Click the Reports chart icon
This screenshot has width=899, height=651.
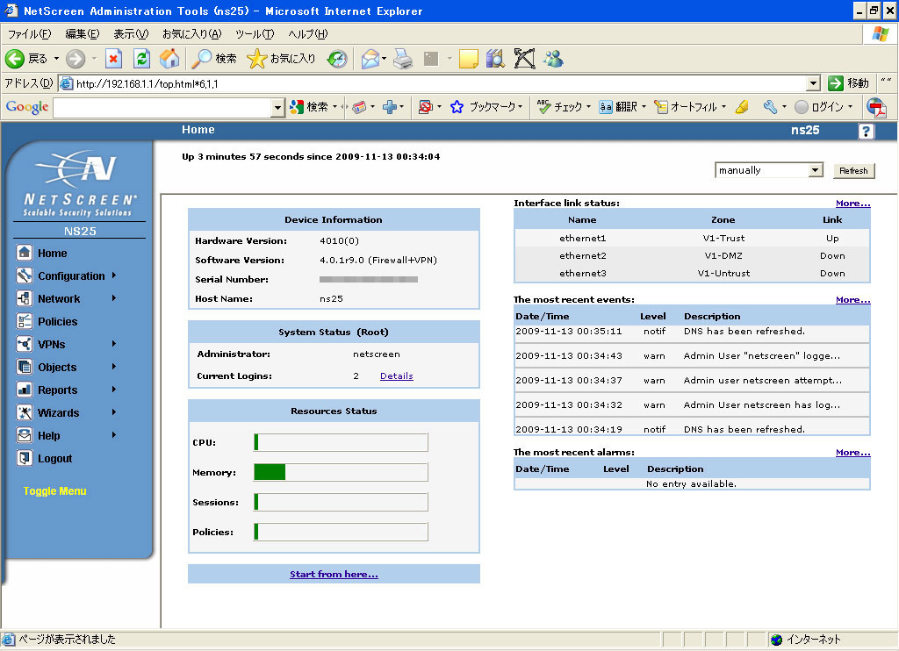pos(24,390)
